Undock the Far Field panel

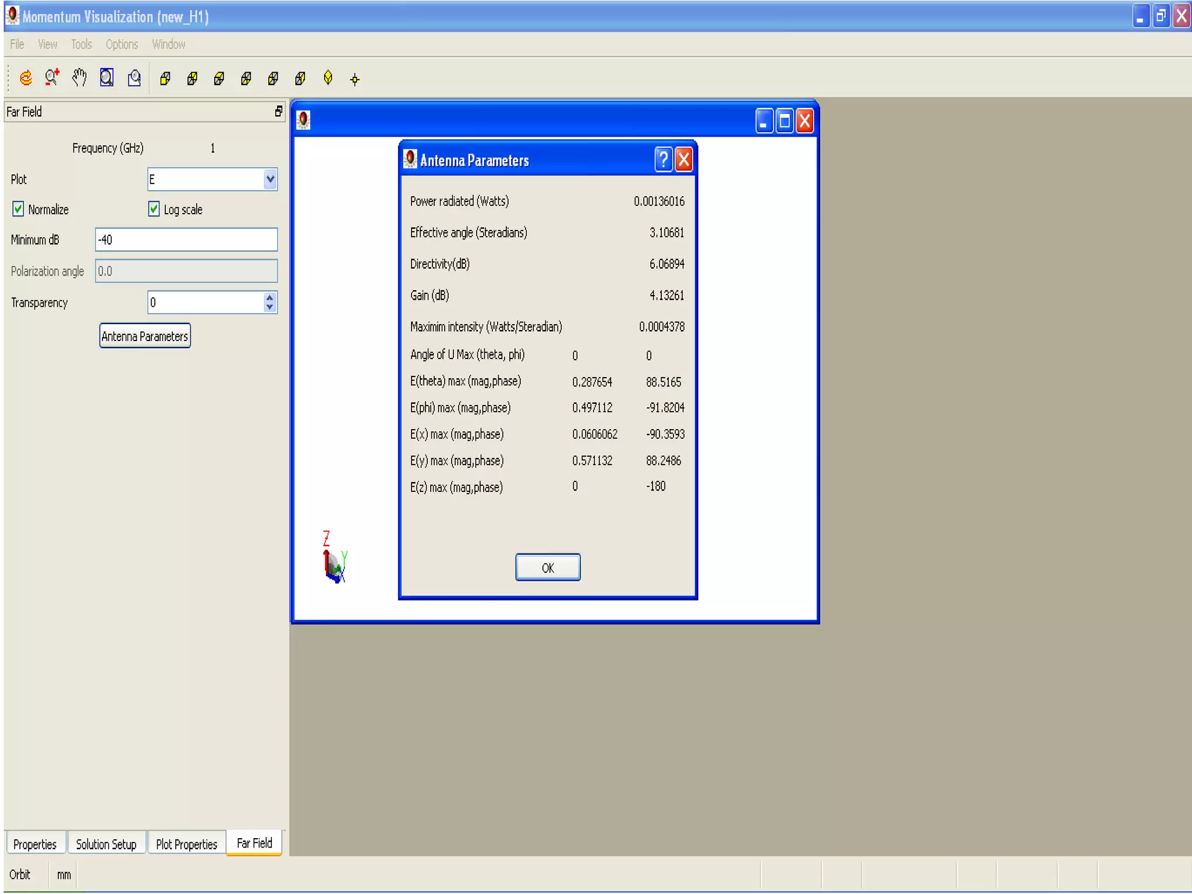[x=279, y=112]
